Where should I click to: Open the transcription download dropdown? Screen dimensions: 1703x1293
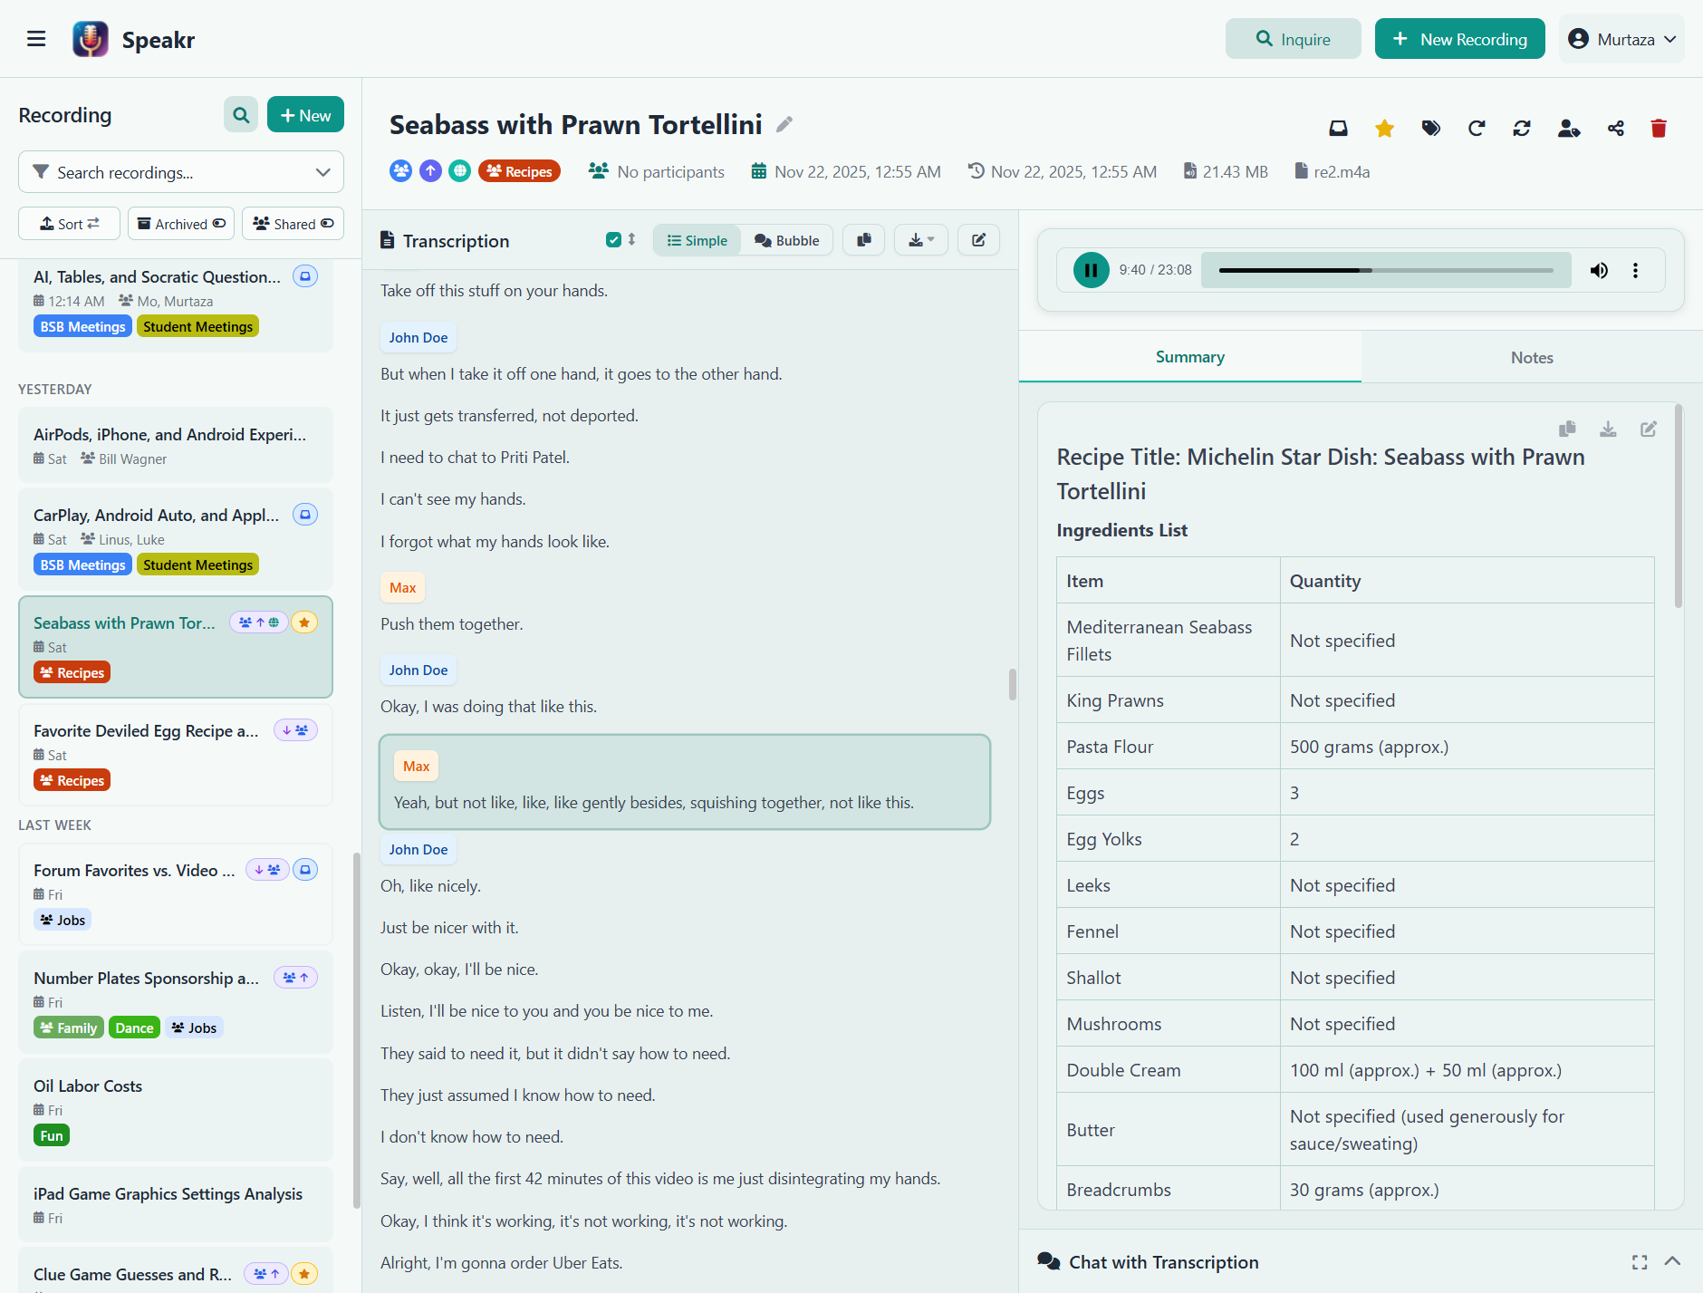(x=920, y=240)
